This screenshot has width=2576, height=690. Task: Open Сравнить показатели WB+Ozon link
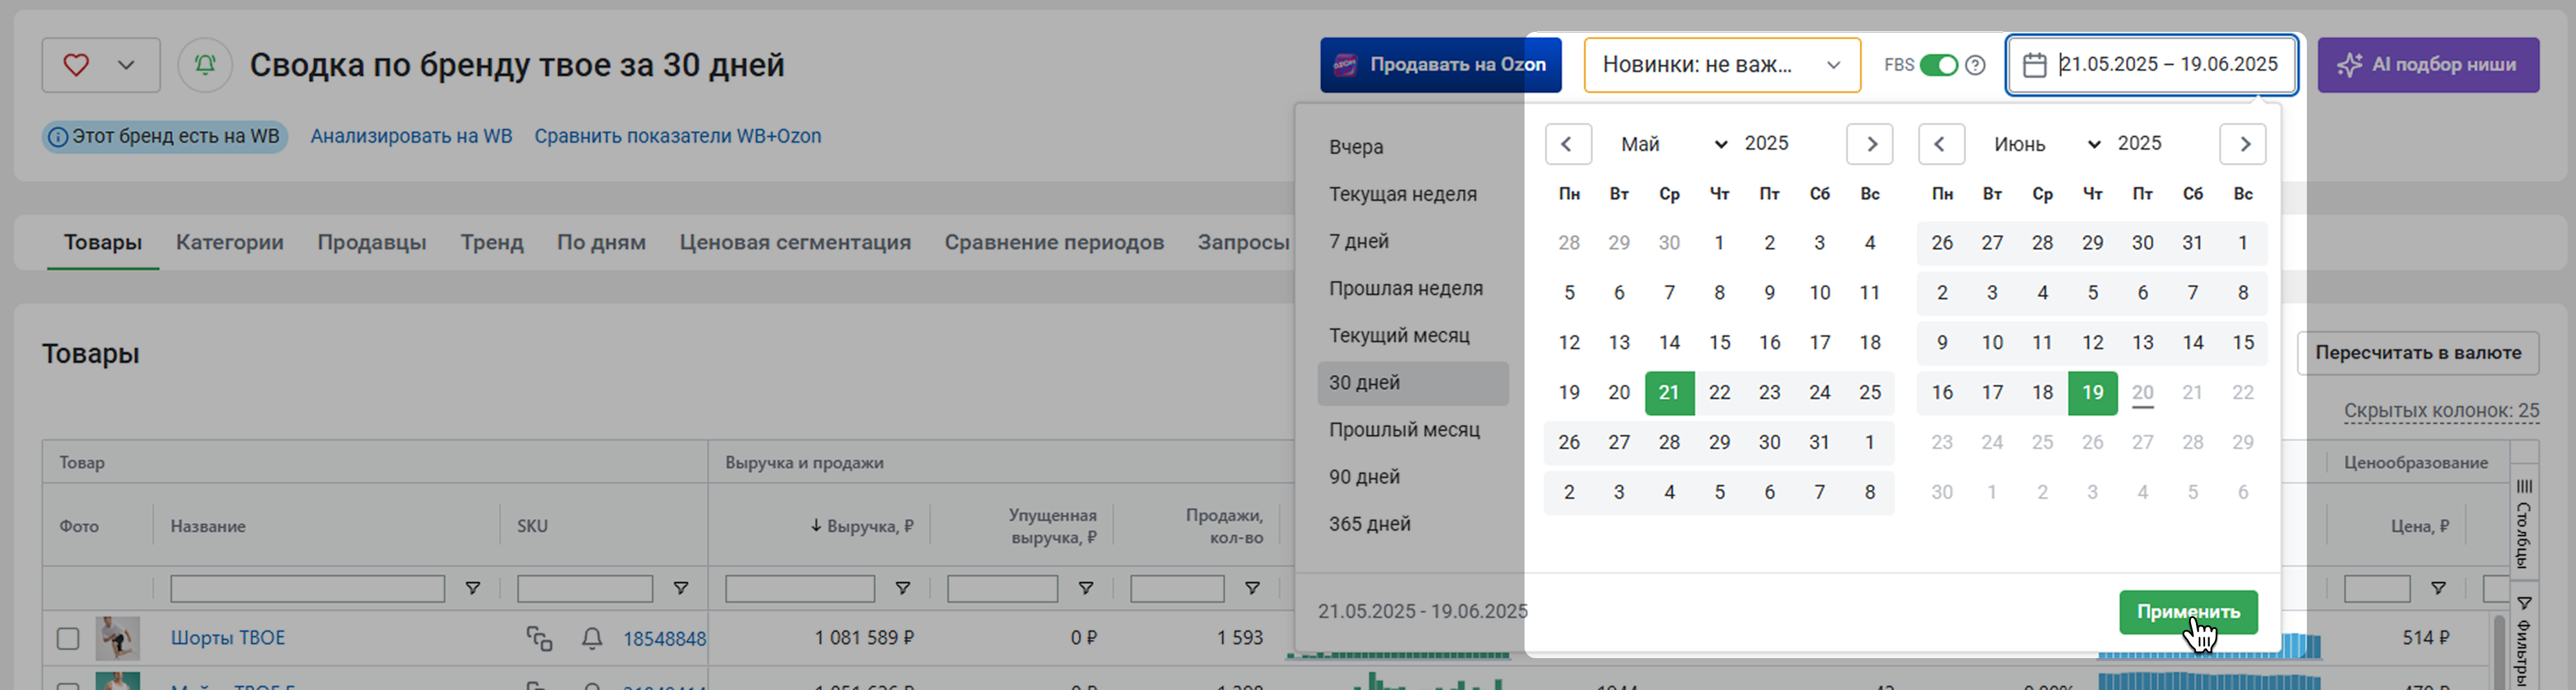point(678,136)
